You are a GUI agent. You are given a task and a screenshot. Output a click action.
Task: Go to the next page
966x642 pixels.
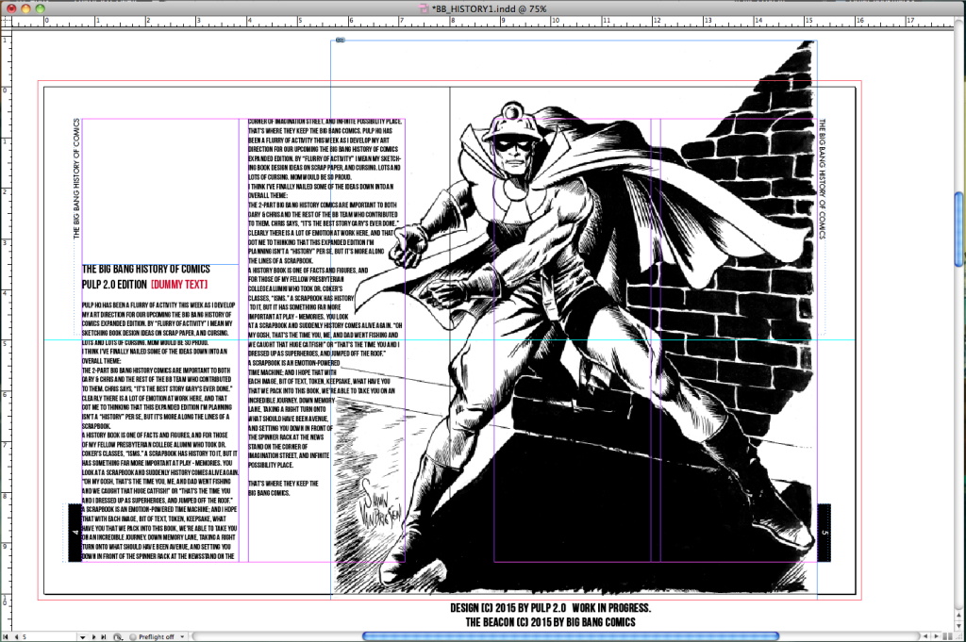click(x=93, y=636)
